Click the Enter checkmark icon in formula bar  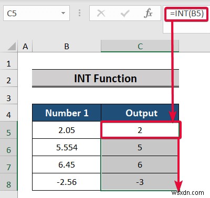[125, 13]
